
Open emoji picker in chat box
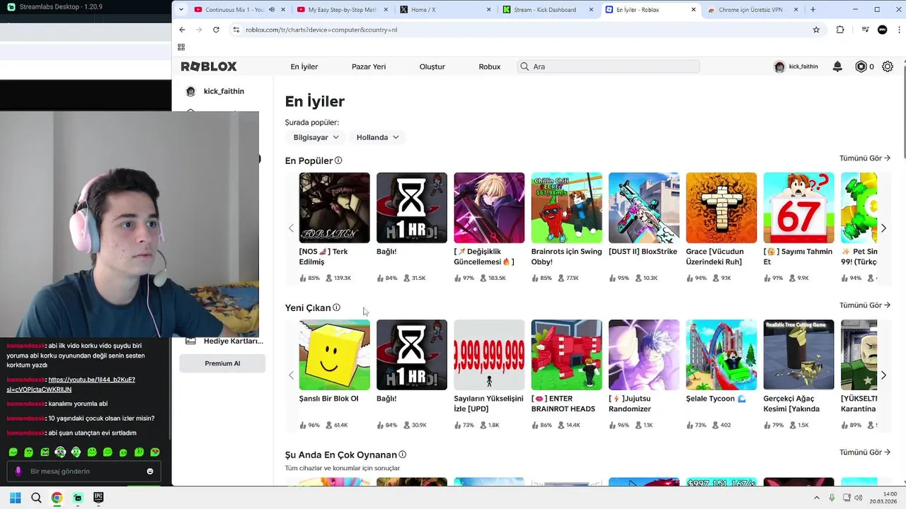pyautogui.click(x=150, y=472)
